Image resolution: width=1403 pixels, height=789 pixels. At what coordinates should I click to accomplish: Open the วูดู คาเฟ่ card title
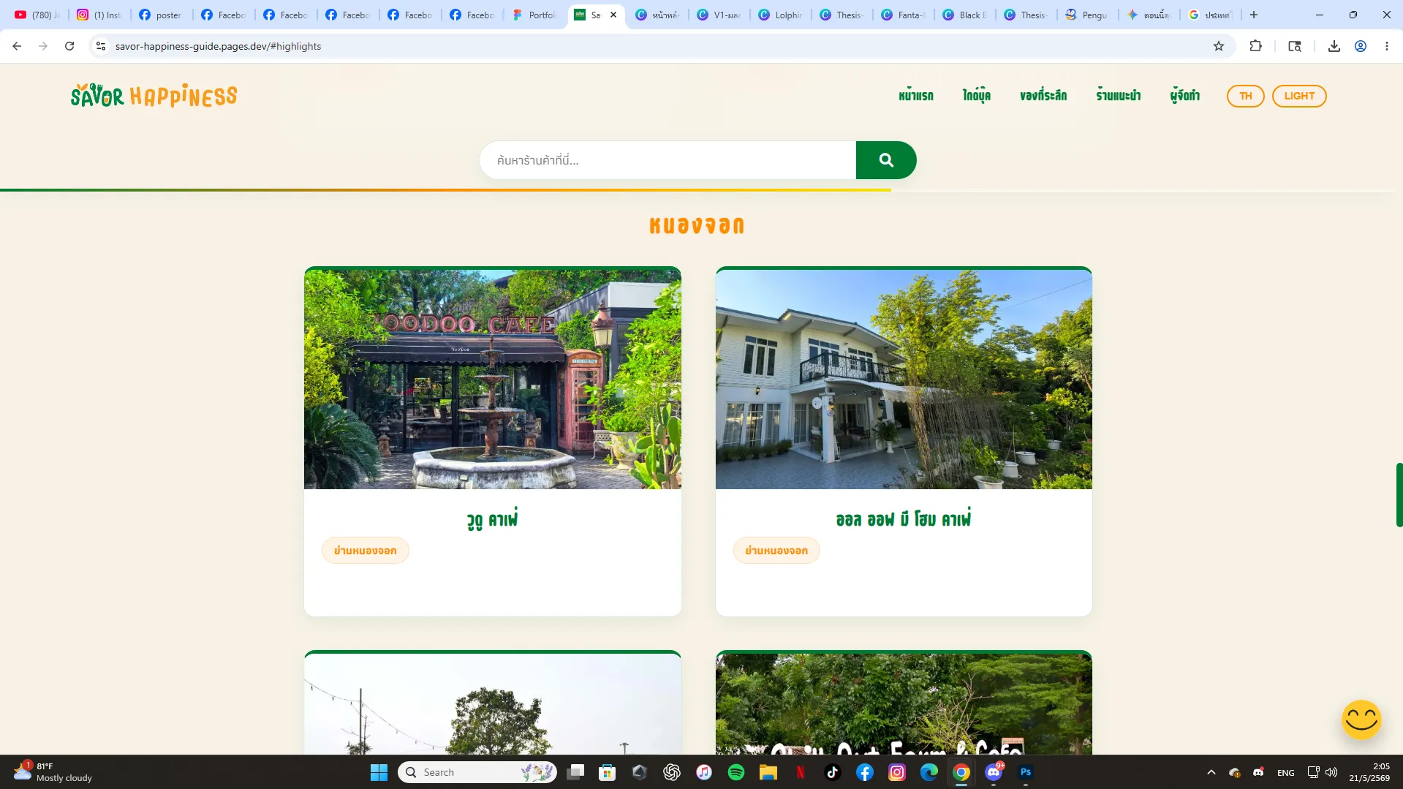[x=492, y=519]
